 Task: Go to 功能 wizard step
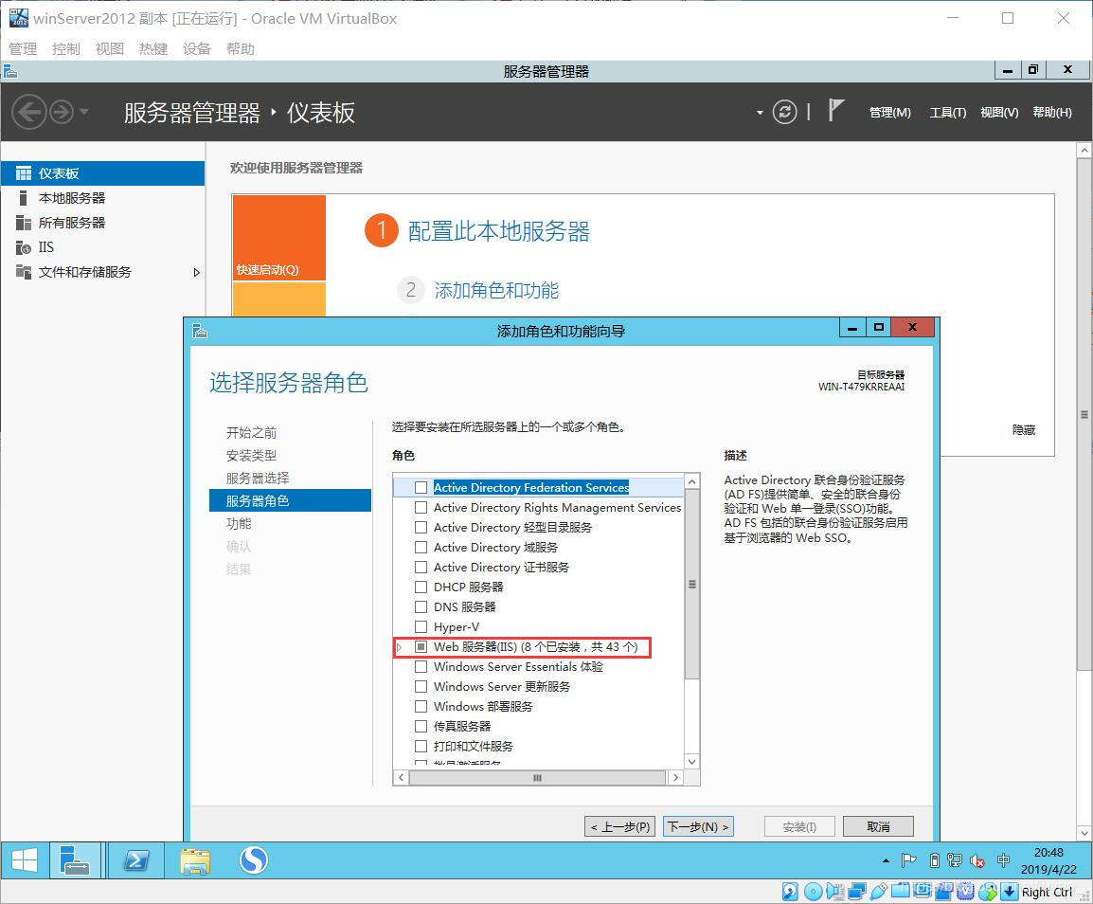pyautogui.click(x=239, y=524)
